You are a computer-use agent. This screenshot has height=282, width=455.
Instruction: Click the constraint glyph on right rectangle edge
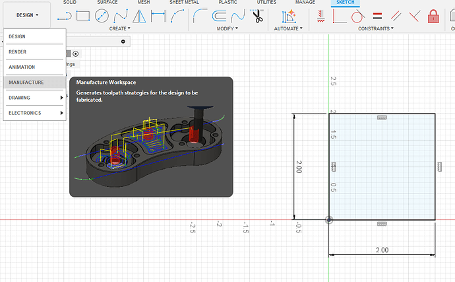click(440, 166)
